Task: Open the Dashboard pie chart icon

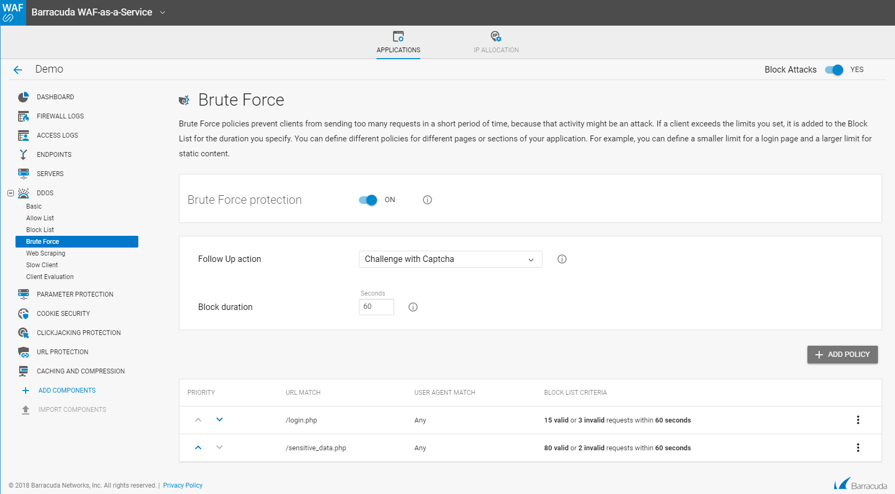Action: point(23,97)
